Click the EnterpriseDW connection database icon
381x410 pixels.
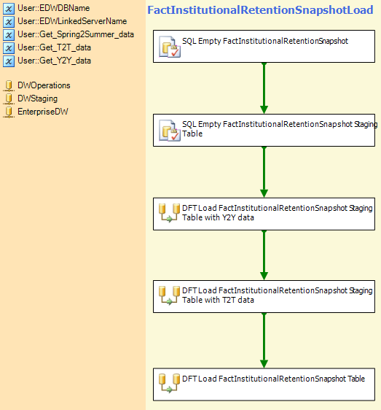[9, 112]
